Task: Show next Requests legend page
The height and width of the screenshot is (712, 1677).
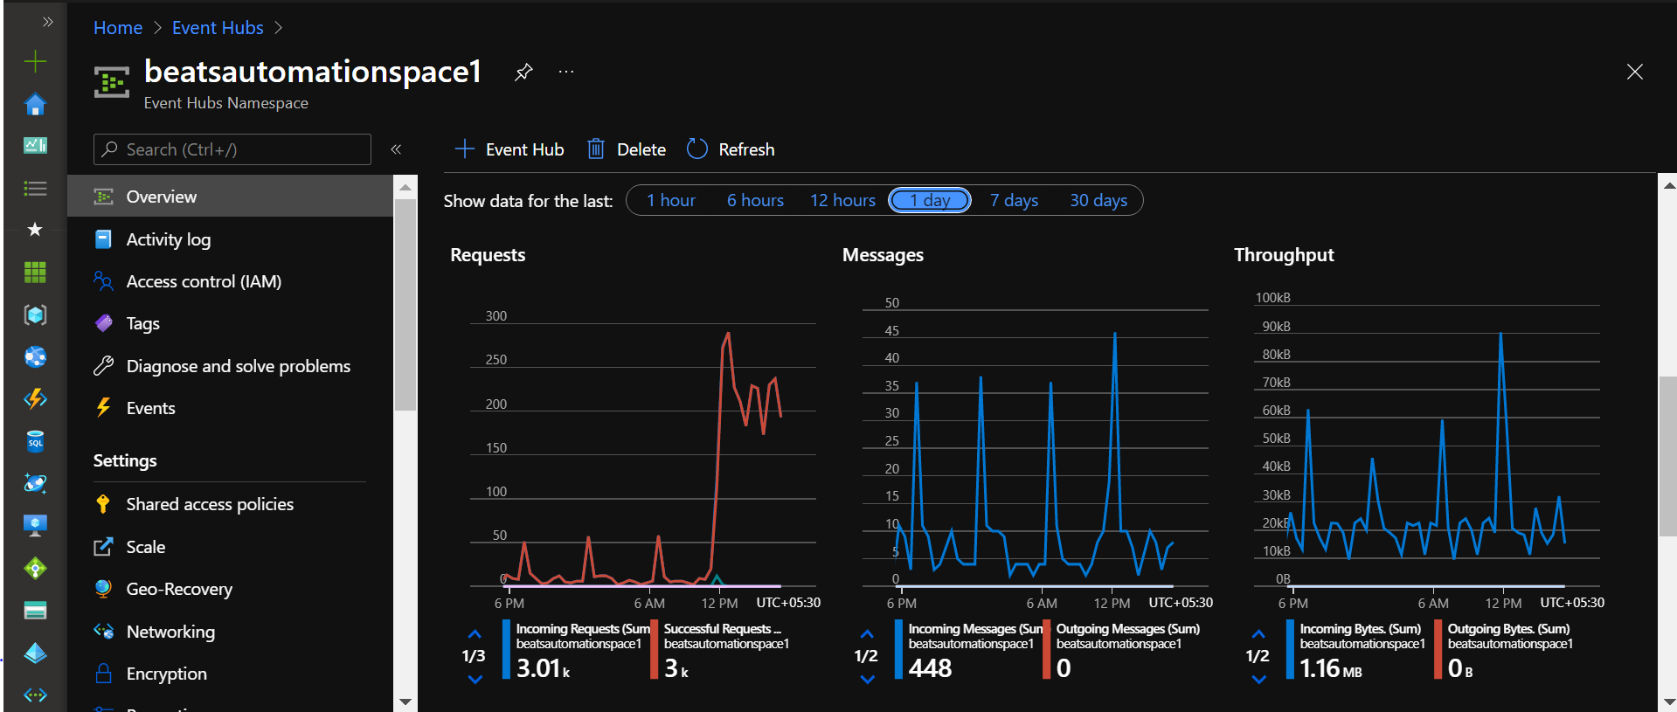Action: (x=475, y=680)
